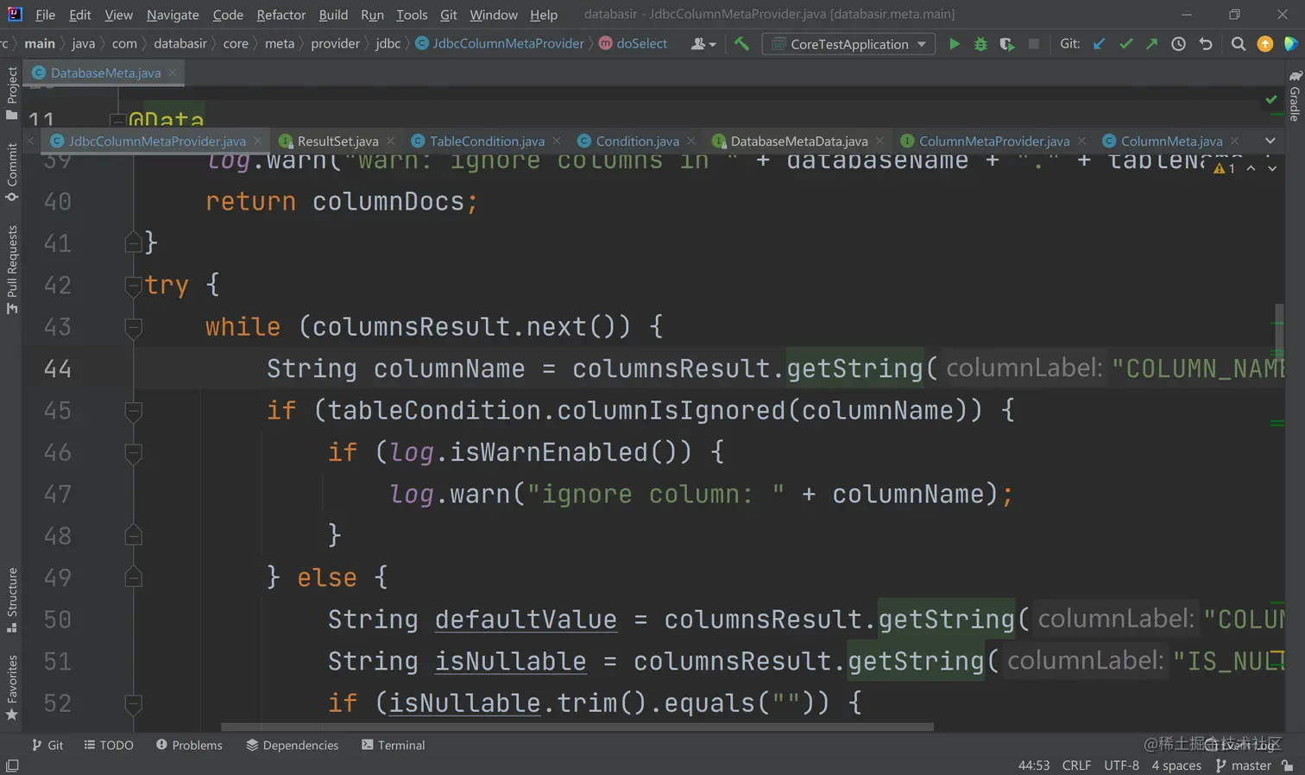Close the ResultSet.java tab
The width and height of the screenshot is (1305, 775).
(390, 141)
